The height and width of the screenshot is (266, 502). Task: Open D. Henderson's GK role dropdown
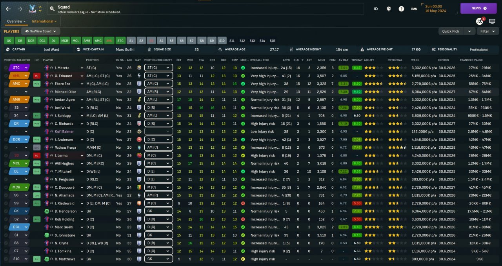158,211
